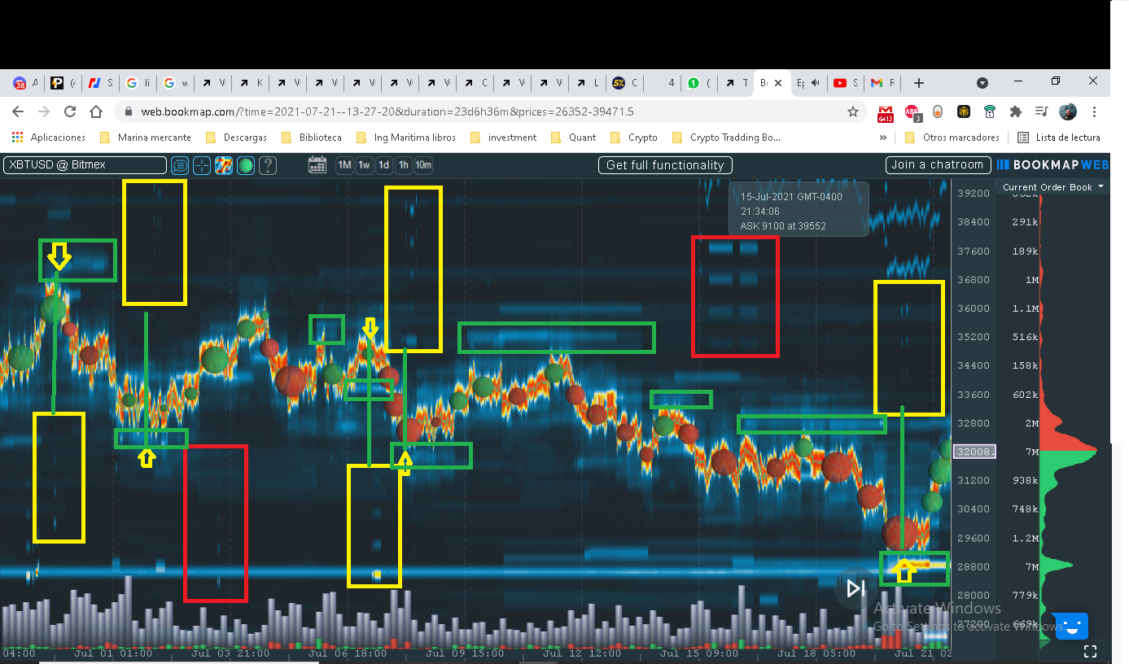This screenshot has height=664, width=1129.
Task: Click the green connection status indicator
Action: pyautogui.click(x=245, y=164)
